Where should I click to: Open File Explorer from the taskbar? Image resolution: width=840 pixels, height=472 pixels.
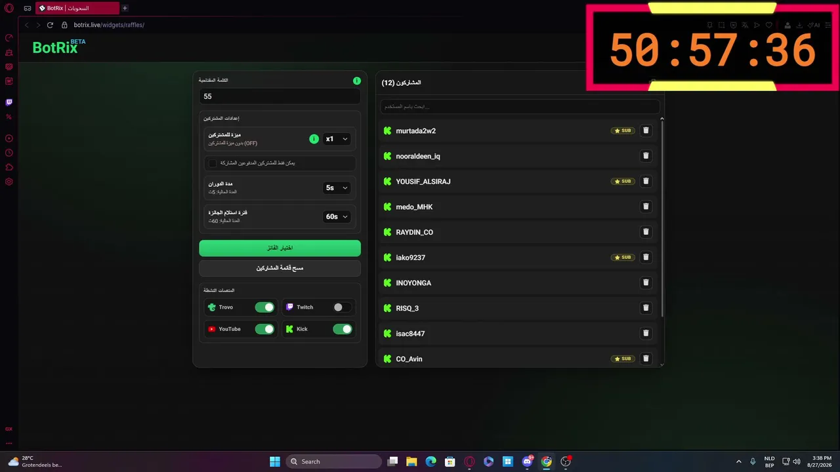(x=411, y=462)
